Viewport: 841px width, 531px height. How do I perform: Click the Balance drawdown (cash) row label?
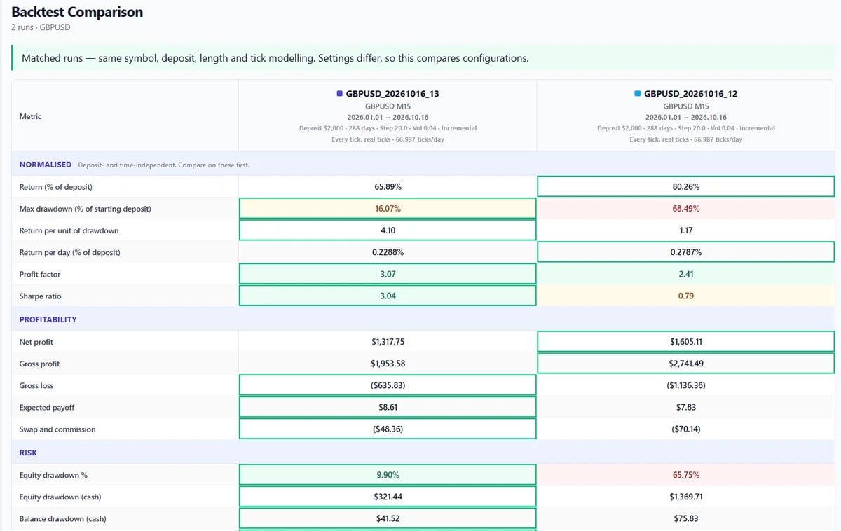click(x=63, y=518)
